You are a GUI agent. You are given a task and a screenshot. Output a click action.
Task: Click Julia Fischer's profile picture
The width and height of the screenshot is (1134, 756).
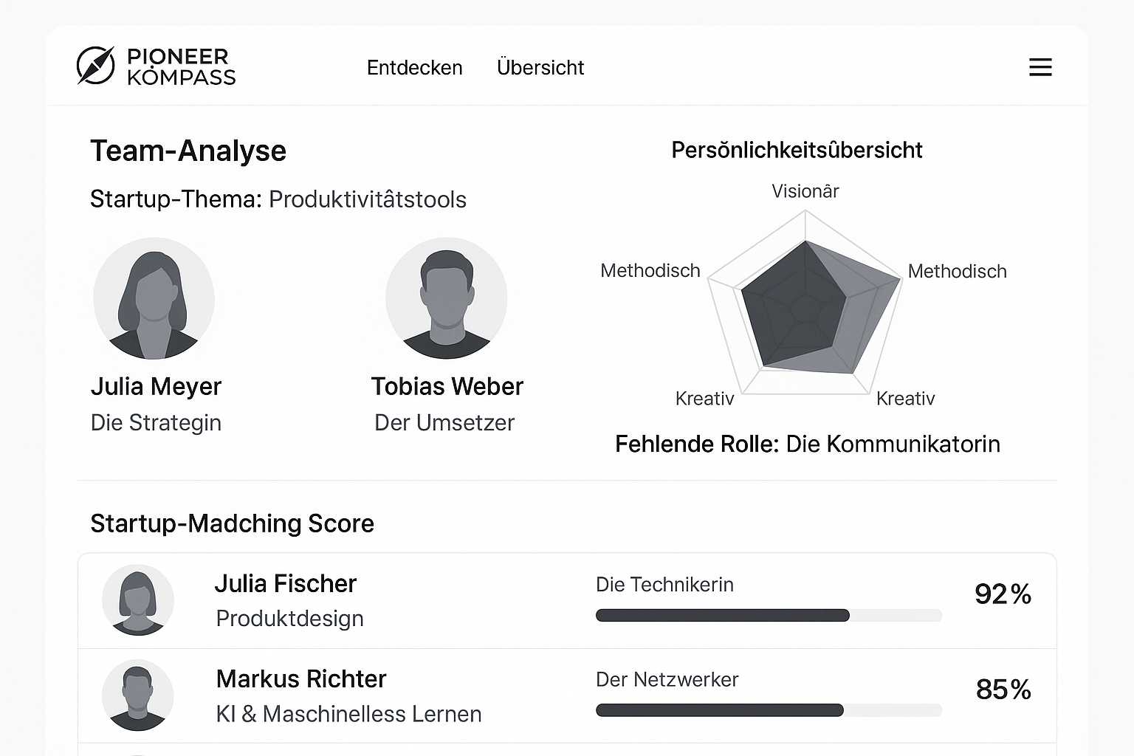[138, 600]
